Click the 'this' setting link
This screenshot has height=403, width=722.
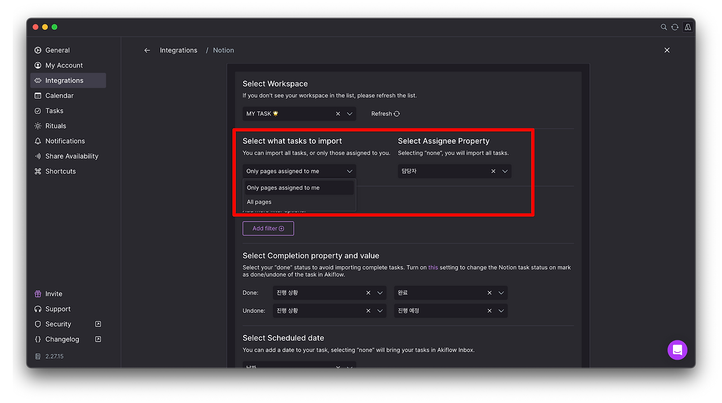point(433,268)
